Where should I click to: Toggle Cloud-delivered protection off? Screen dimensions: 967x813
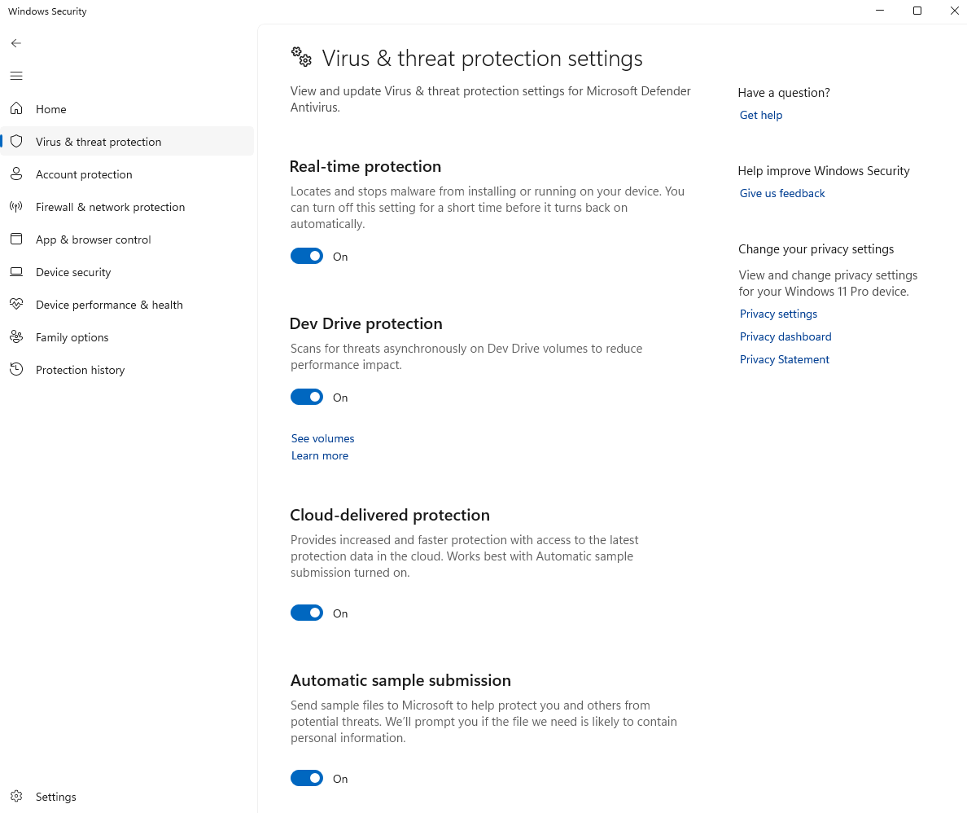[307, 613]
